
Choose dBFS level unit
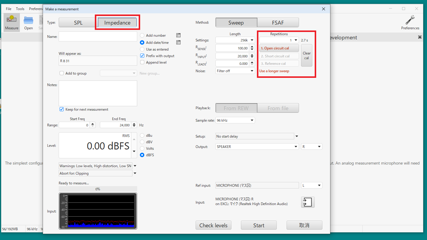tap(142, 155)
